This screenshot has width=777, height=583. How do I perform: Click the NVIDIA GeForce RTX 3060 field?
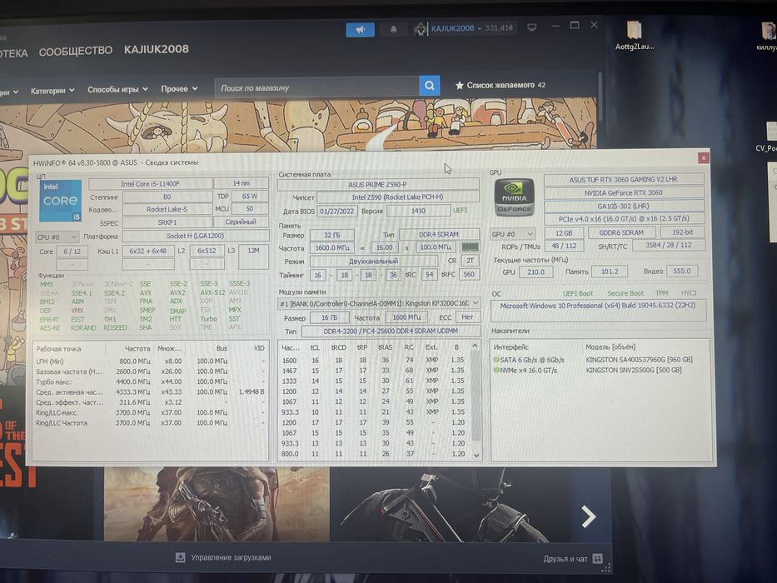pos(624,192)
